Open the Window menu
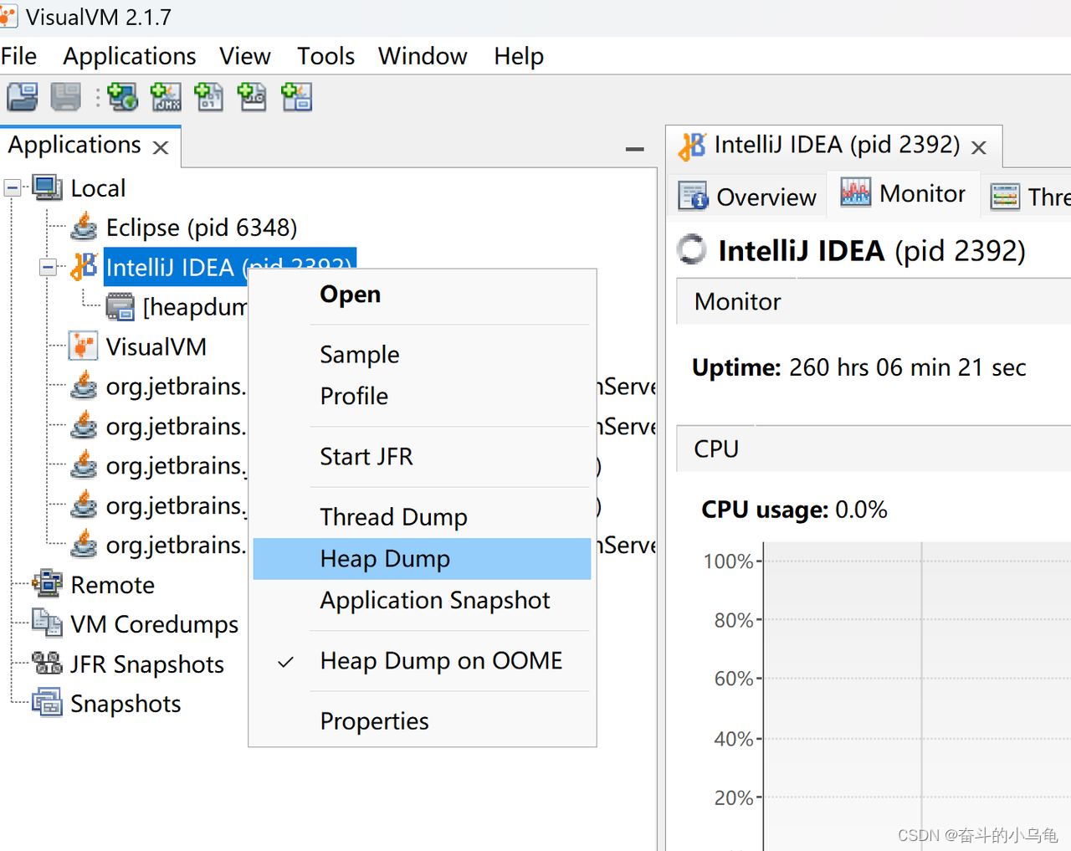This screenshot has width=1071, height=851. pyautogui.click(x=423, y=56)
